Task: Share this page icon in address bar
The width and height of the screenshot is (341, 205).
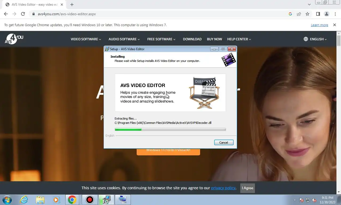Action: (299, 14)
